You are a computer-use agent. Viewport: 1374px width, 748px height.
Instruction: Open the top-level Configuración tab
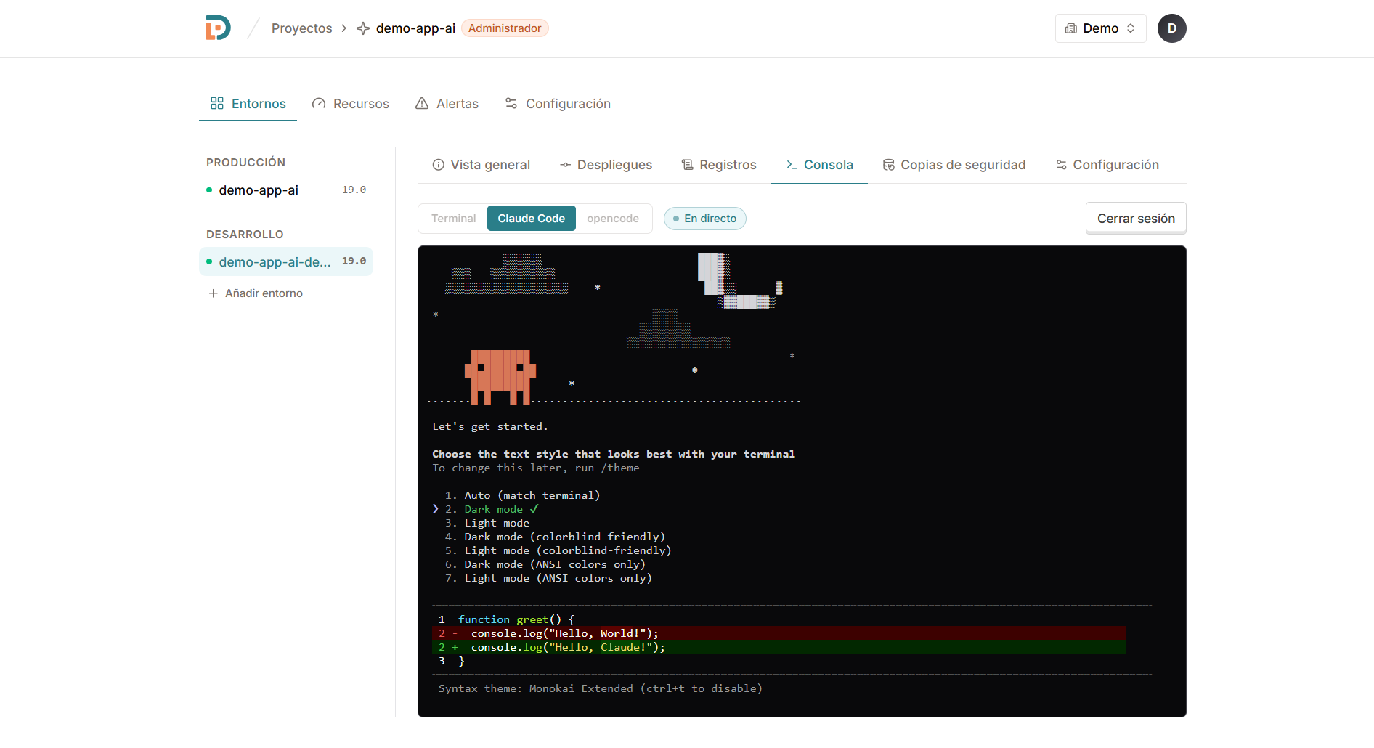[x=558, y=104]
